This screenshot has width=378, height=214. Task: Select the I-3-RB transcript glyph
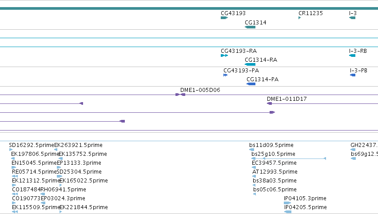(x=352, y=55)
